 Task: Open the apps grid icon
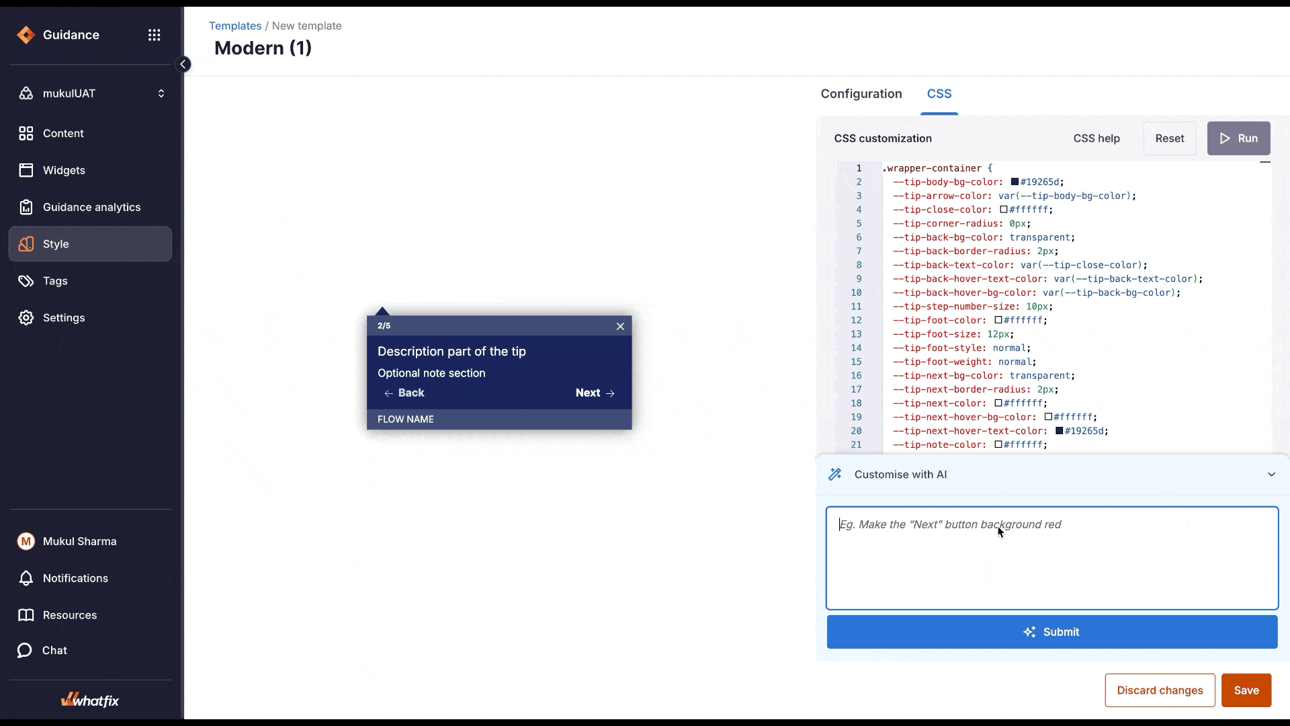(154, 35)
